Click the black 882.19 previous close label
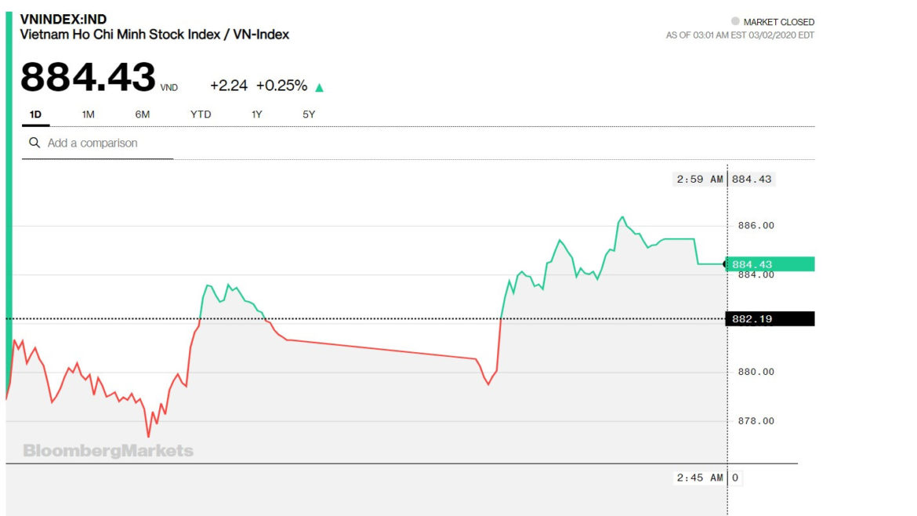 pos(770,318)
